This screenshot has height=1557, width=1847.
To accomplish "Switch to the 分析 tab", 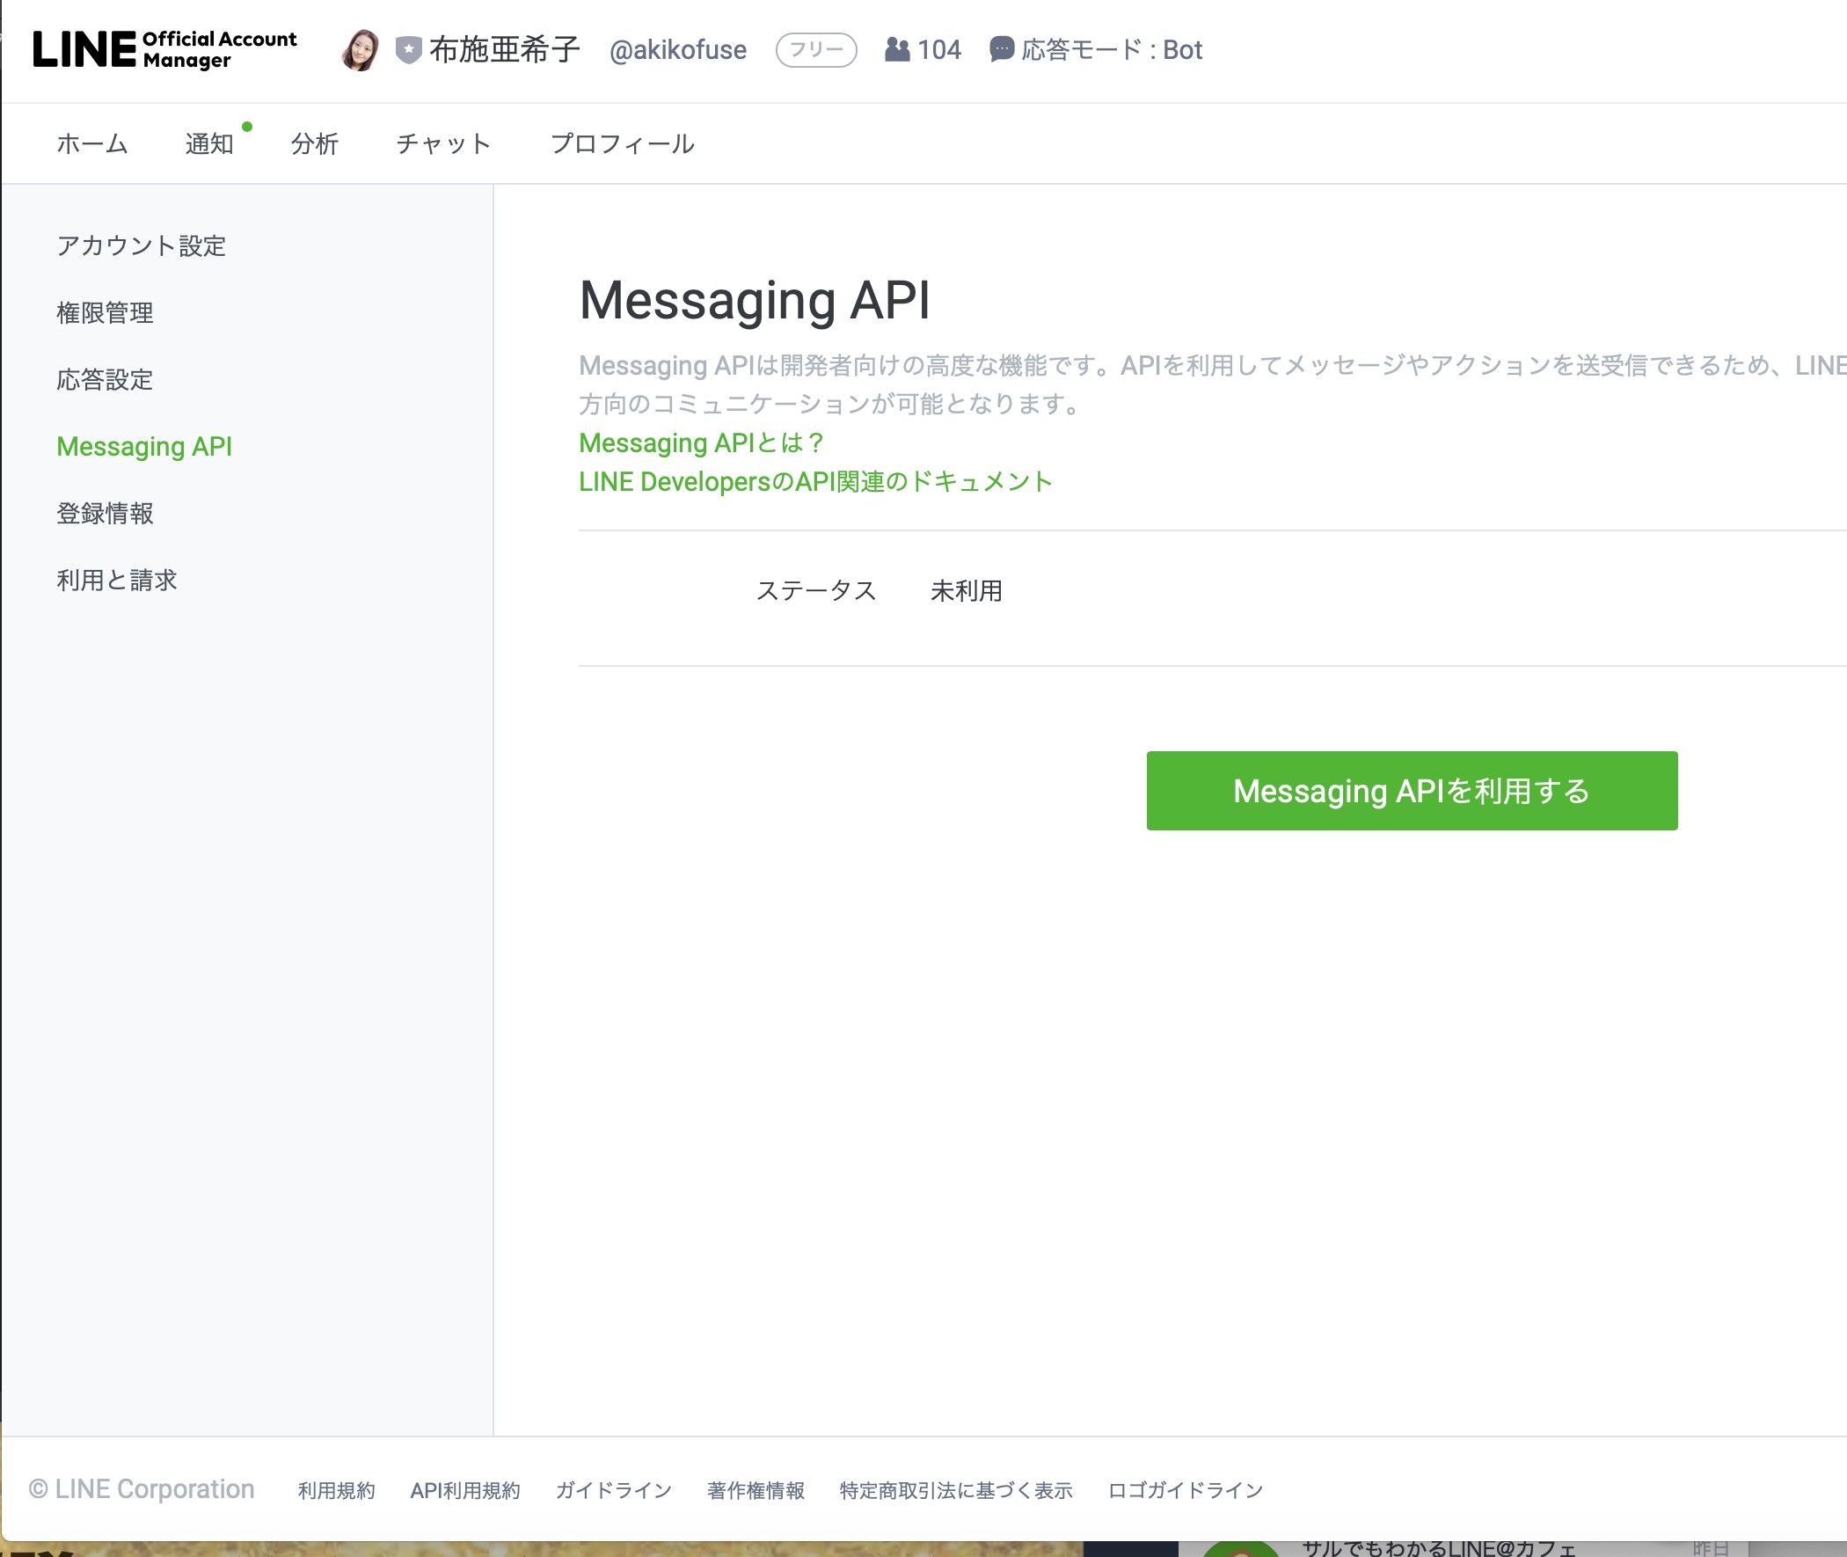I will click(x=315, y=144).
